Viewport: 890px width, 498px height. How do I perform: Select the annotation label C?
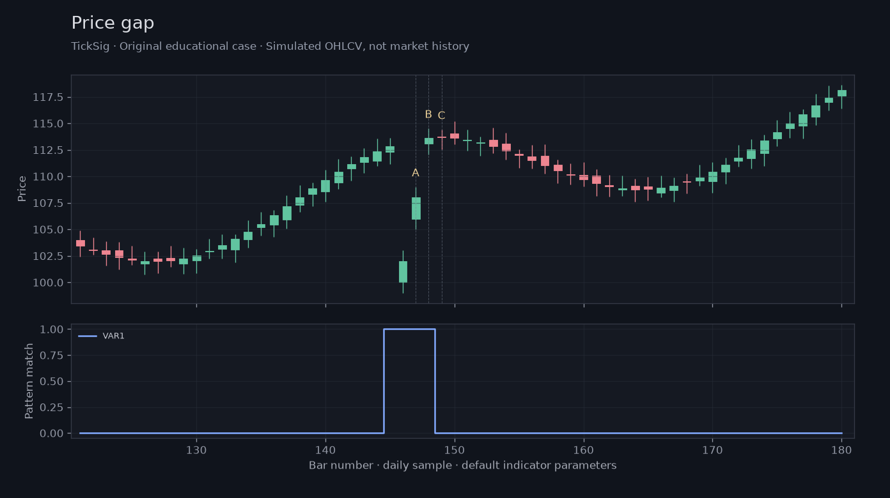coord(441,116)
